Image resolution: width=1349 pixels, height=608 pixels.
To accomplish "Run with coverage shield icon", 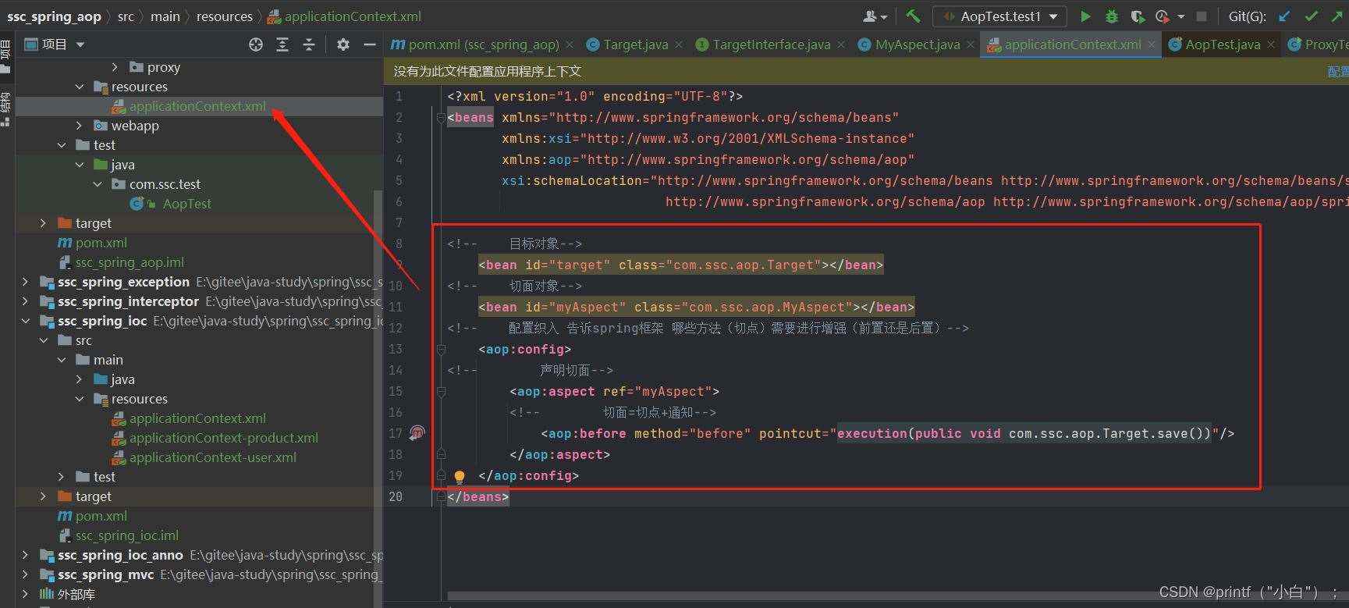I will pyautogui.click(x=1138, y=16).
